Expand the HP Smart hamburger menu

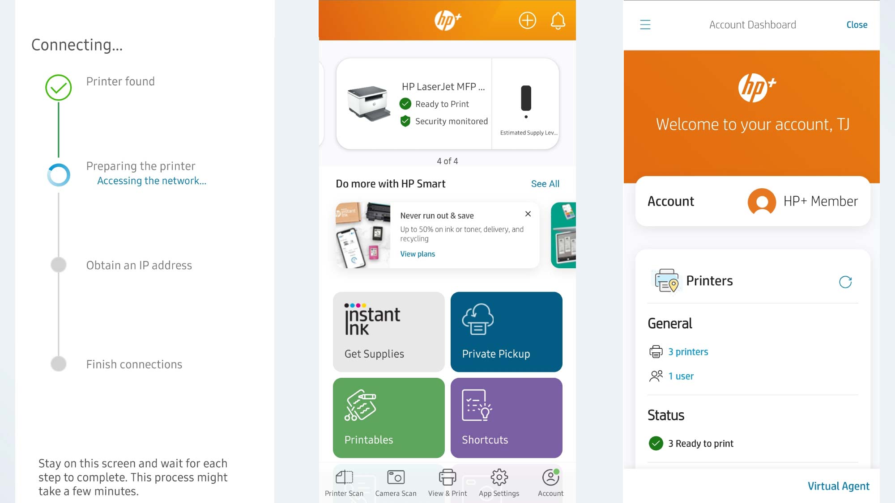(x=644, y=25)
